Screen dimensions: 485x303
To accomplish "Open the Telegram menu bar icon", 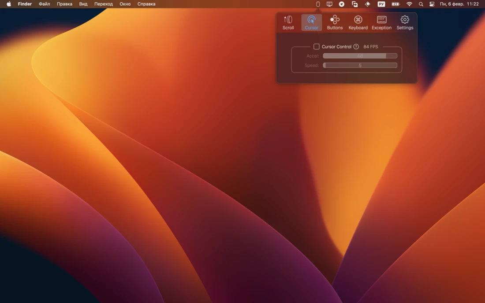I will pyautogui.click(x=342, y=4).
